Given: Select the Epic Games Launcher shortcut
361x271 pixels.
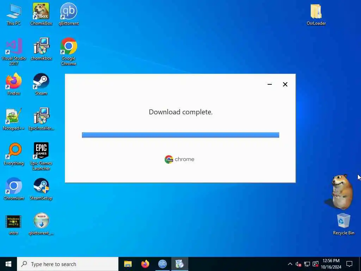Looking at the screenshot, I should [x=41, y=156].
